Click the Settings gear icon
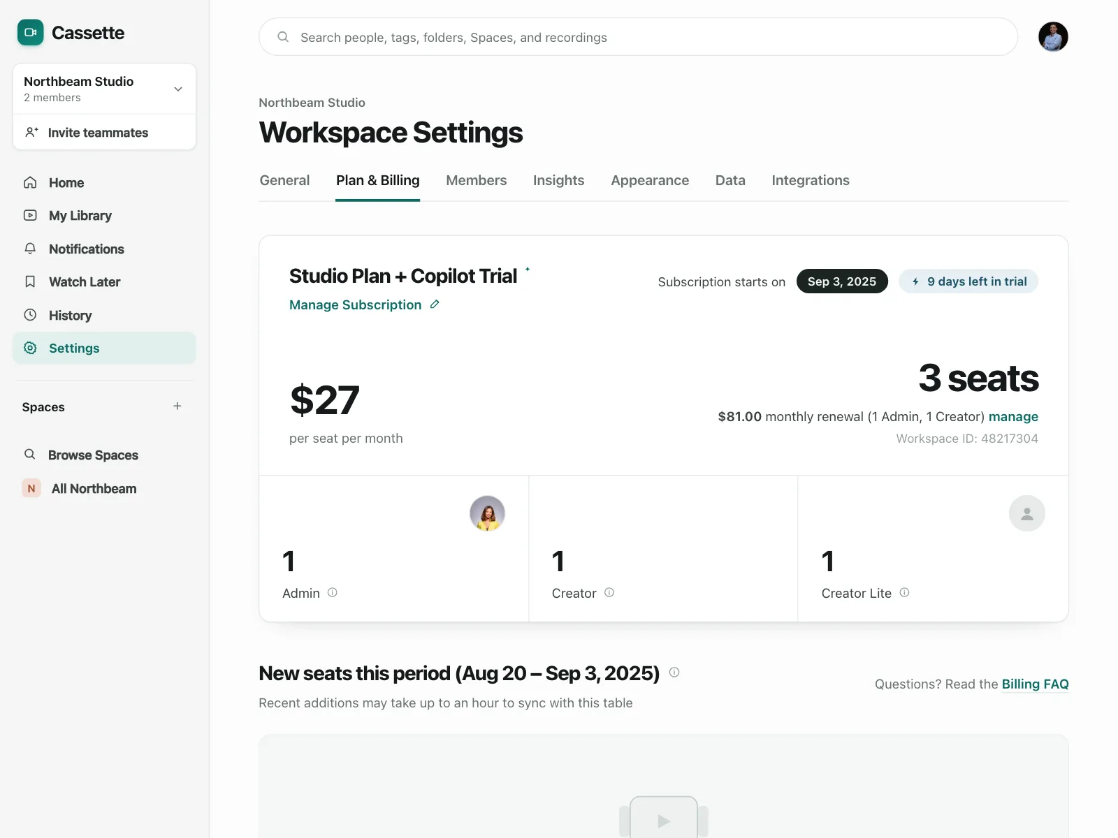1118x838 pixels. click(30, 348)
